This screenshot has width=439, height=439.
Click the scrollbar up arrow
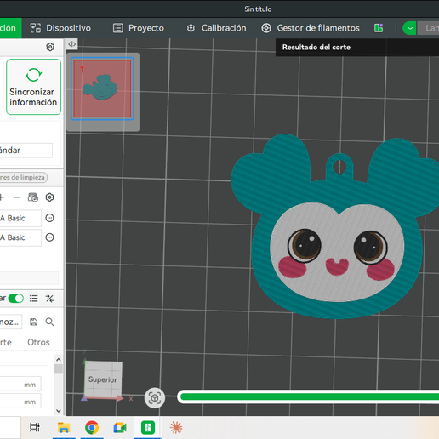pos(59,360)
